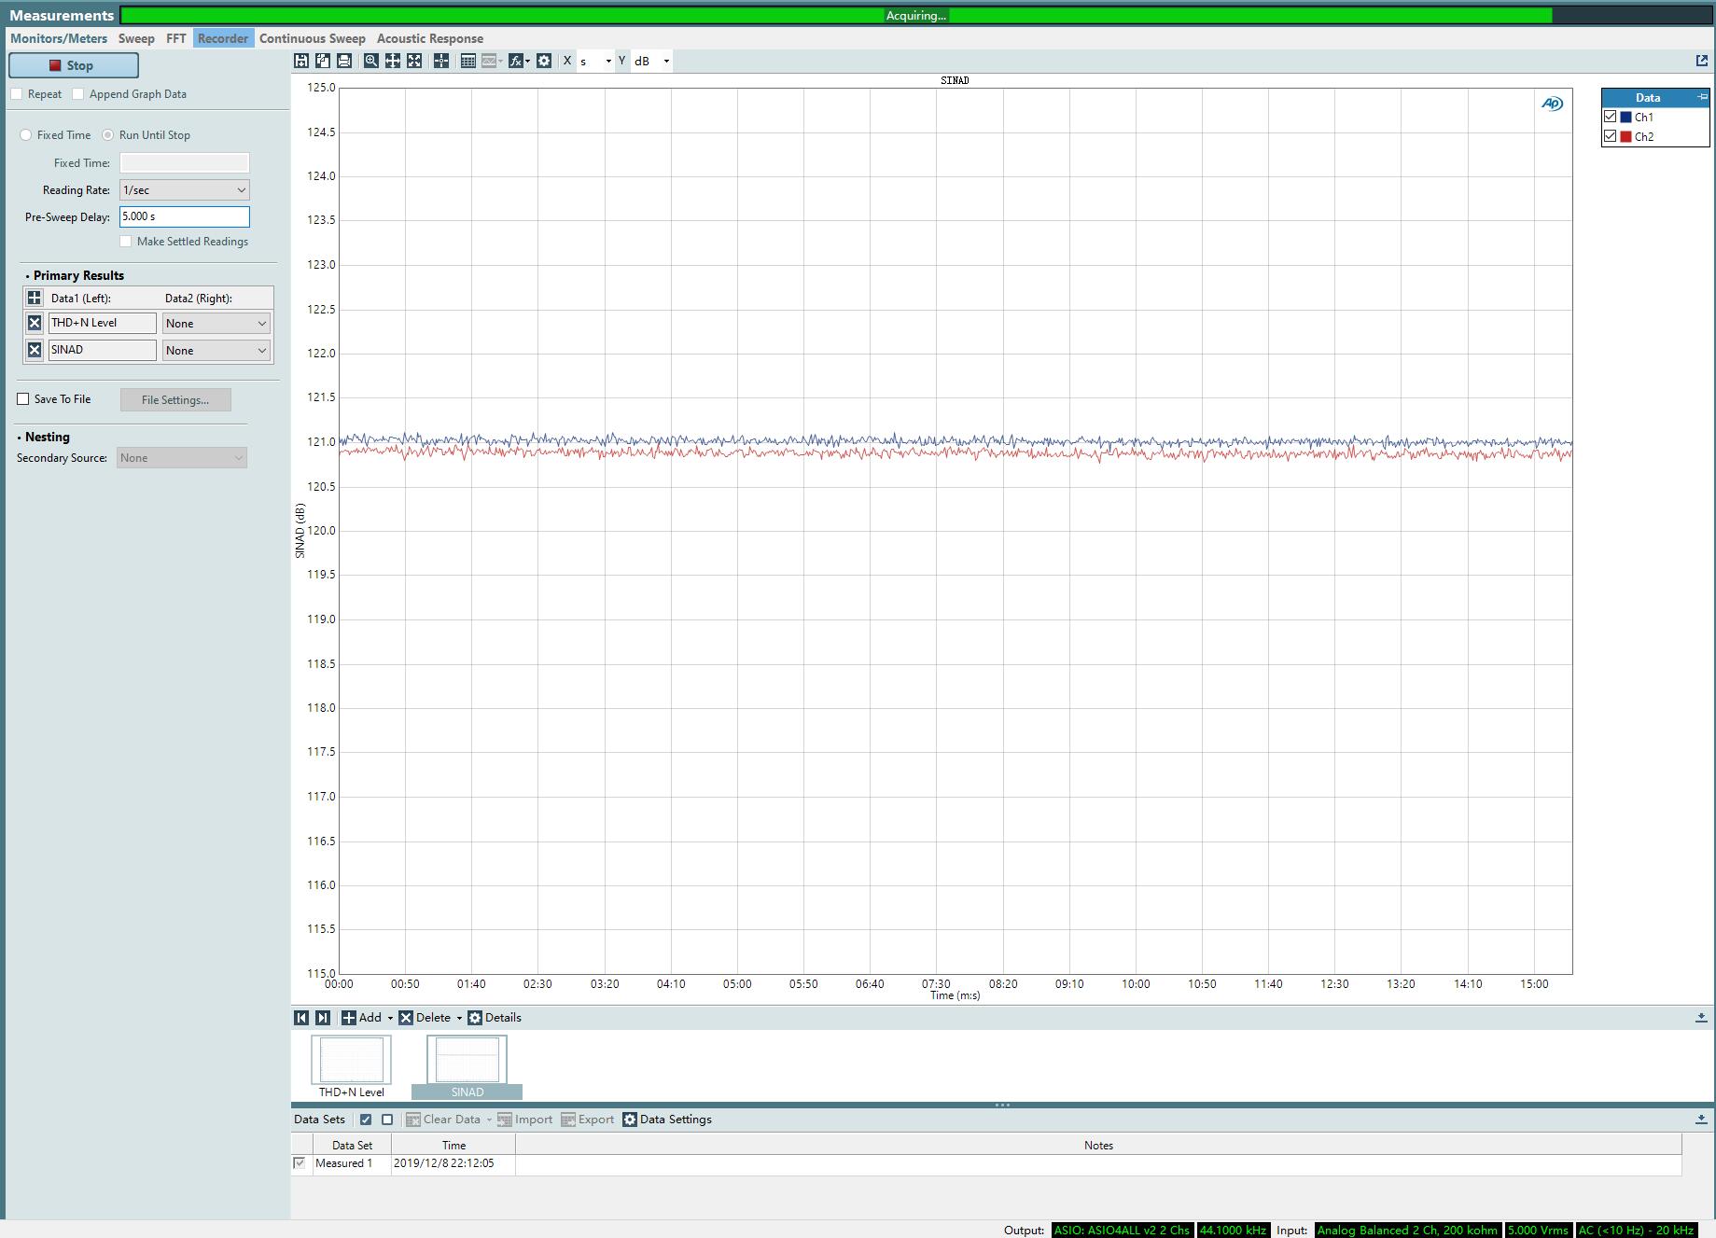
Task: Click the print graph icon
Action: (x=344, y=61)
